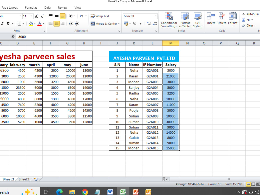Click cell containing Karan salary 21000
The image size is (260, 195).
tap(171, 76)
